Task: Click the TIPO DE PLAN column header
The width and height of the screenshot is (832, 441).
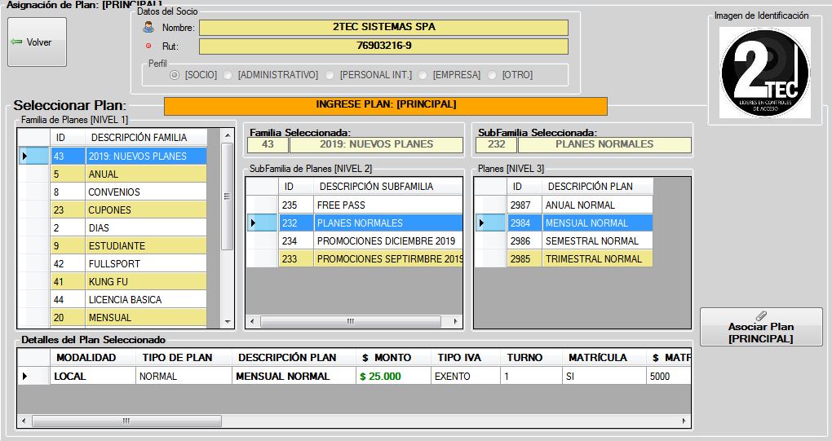Action: (x=184, y=358)
